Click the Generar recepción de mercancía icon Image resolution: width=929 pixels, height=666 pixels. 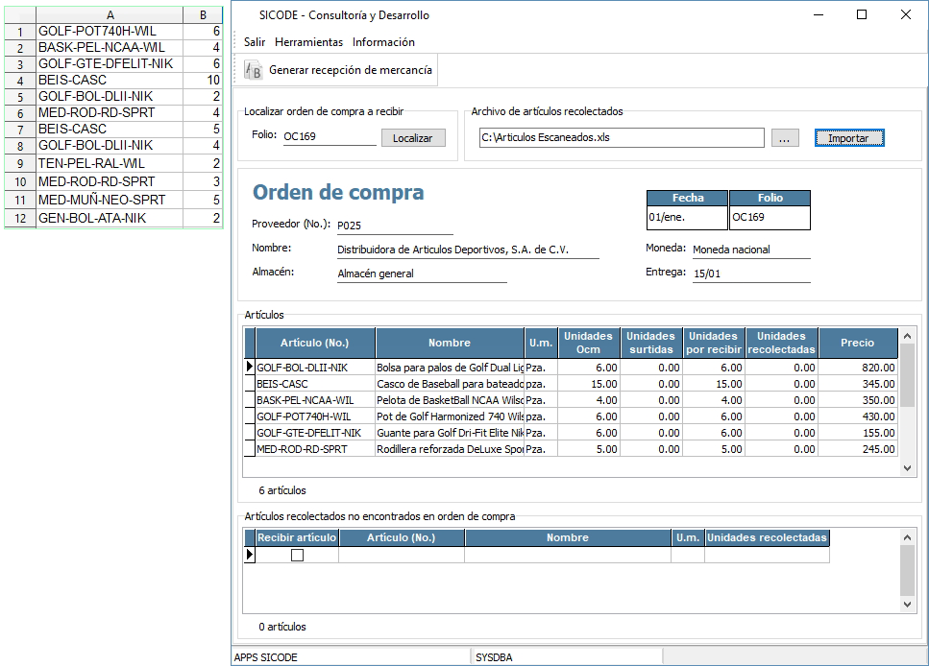coord(255,70)
